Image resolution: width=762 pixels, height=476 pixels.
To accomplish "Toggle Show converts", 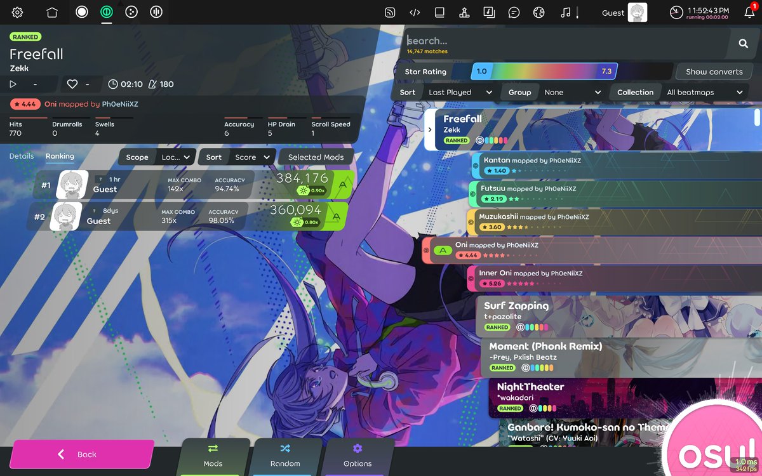I will coord(714,72).
